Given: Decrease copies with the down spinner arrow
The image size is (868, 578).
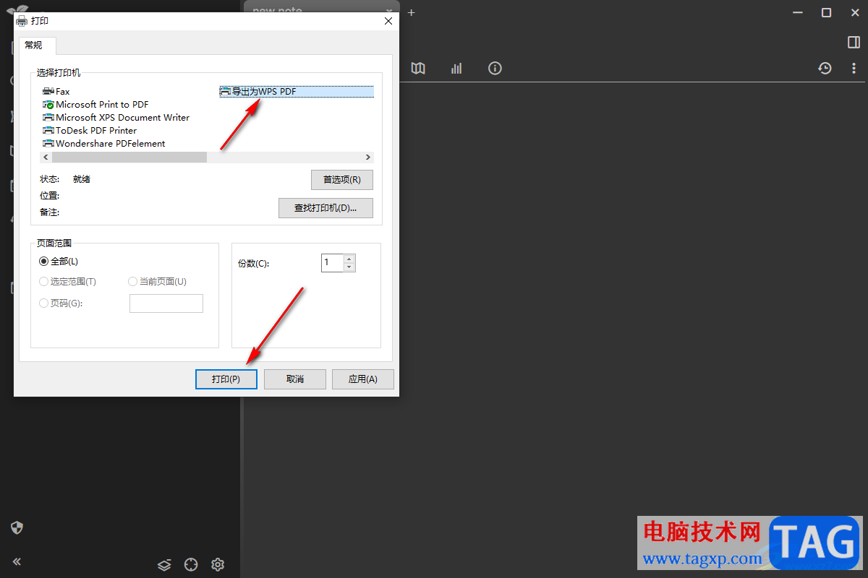Looking at the screenshot, I should [x=349, y=267].
